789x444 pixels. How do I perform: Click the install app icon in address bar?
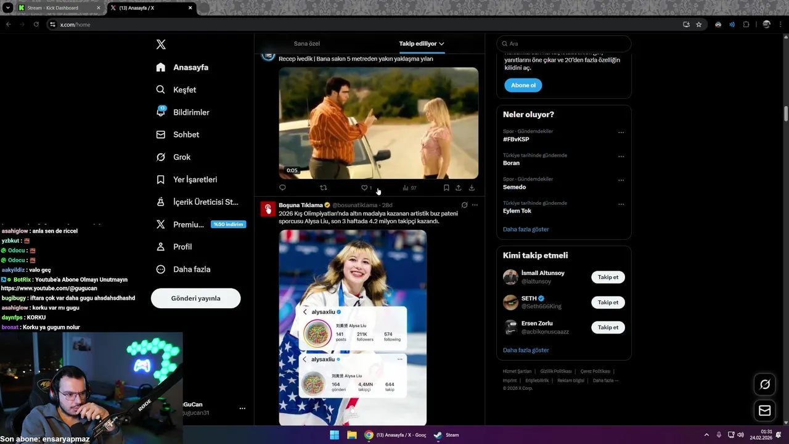click(x=686, y=25)
